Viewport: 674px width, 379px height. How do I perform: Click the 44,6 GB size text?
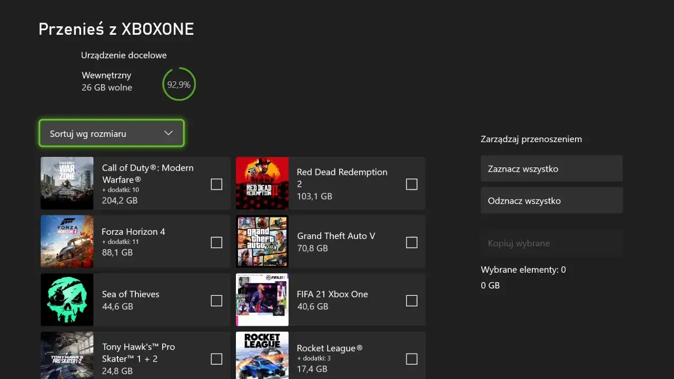117,306
